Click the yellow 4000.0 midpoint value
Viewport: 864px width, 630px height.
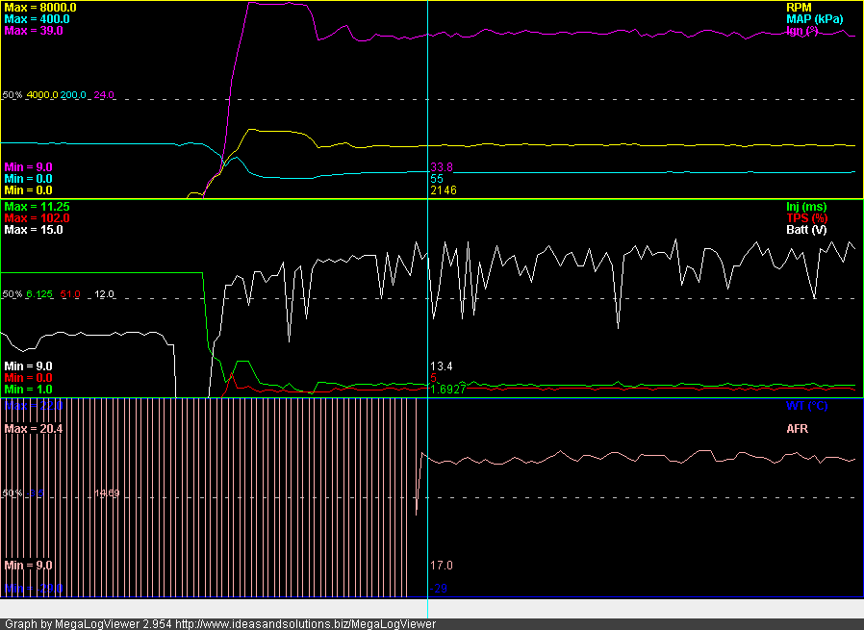pos(42,94)
